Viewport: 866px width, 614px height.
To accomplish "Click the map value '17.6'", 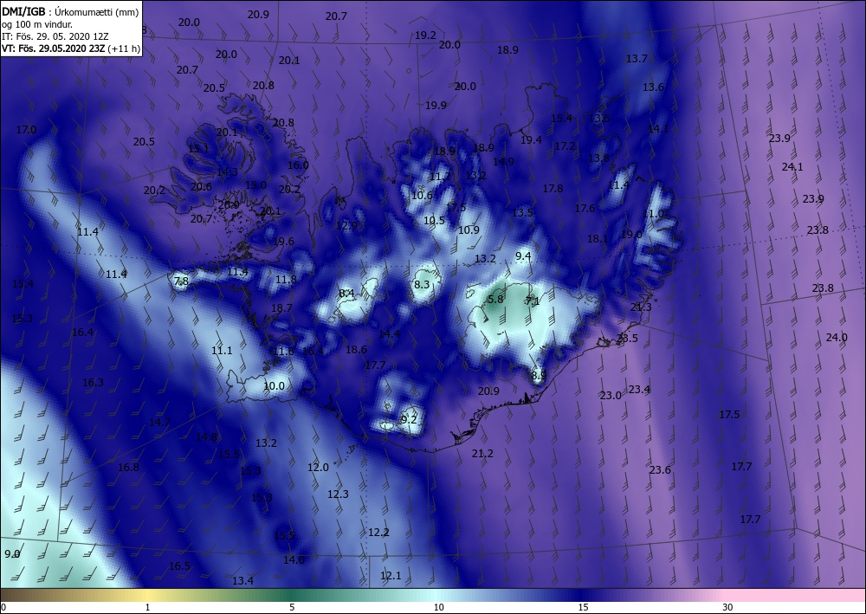I will (x=585, y=208).
